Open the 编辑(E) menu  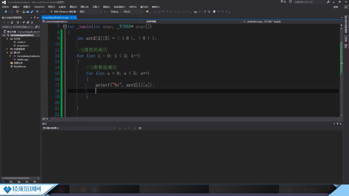point(16,7)
